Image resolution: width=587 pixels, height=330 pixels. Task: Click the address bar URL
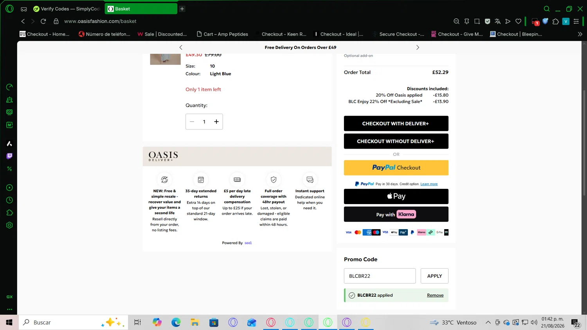(100, 21)
